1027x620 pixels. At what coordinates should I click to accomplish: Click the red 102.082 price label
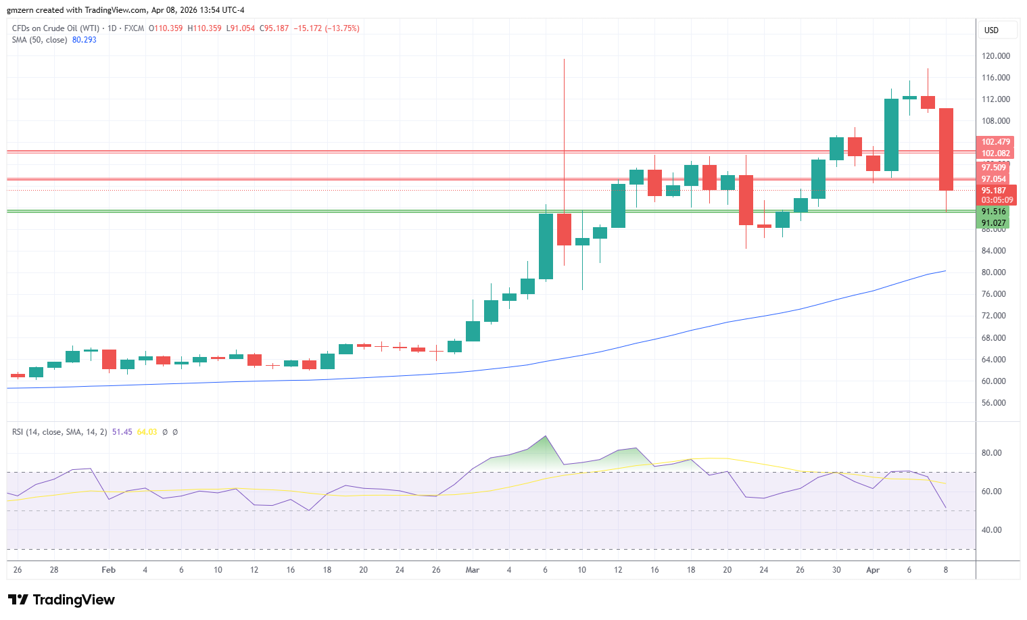pyautogui.click(x=996, y=153)
